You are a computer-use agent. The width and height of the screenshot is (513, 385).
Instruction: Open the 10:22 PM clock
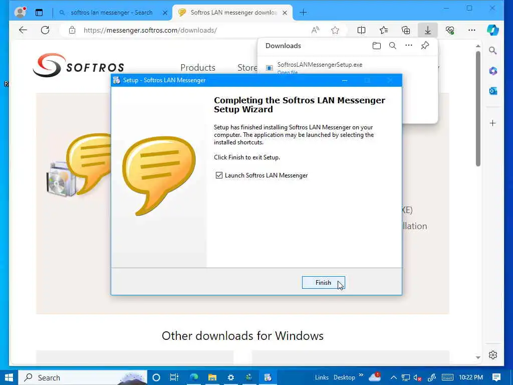[x=471, y=377]
